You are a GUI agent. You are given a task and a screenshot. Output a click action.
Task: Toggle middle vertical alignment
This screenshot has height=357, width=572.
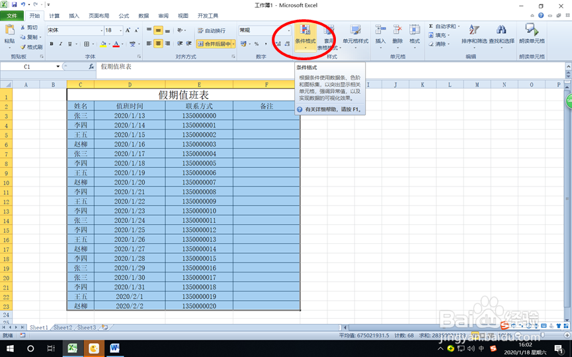click(158, 30)
